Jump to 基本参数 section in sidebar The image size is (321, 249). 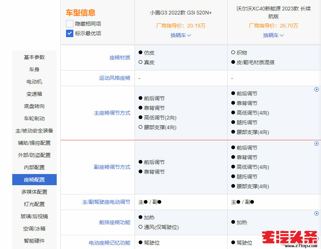34,57
